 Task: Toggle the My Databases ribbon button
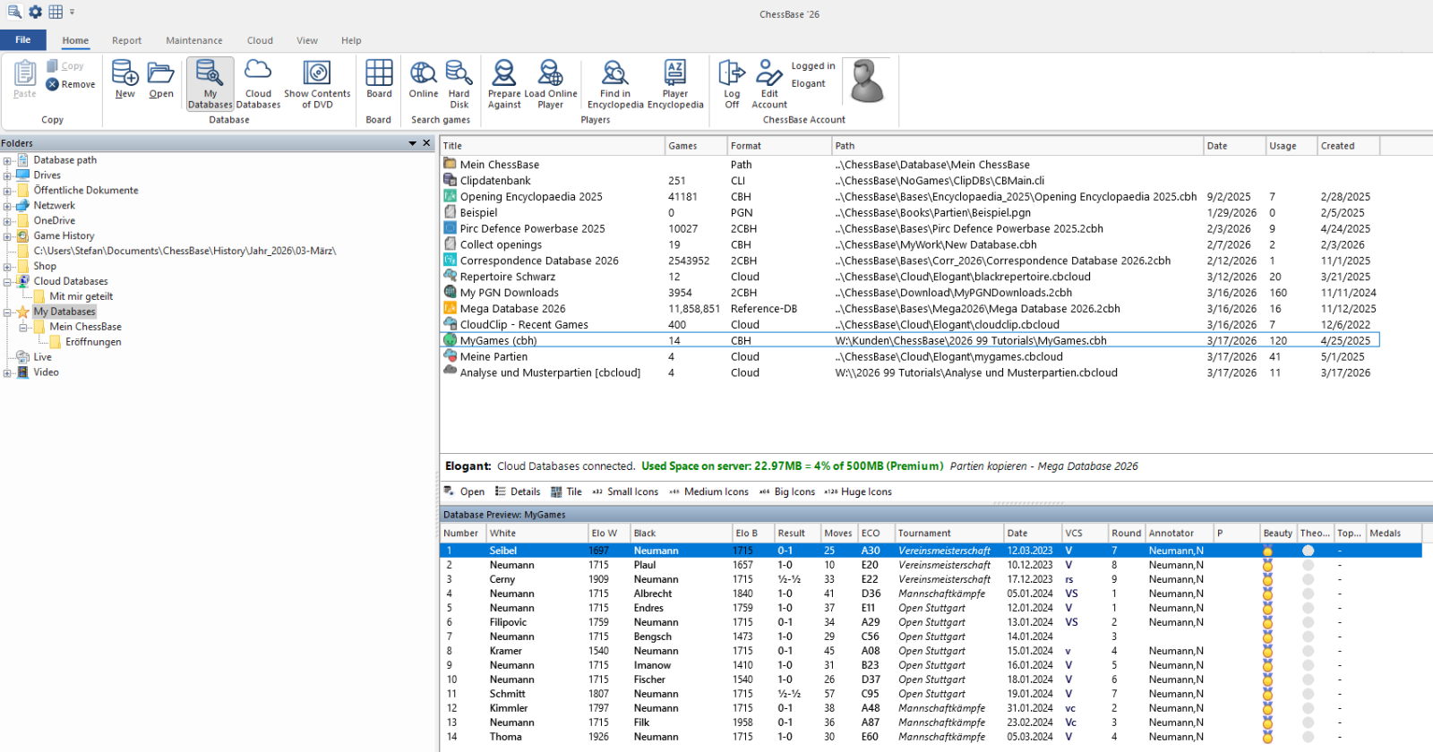click(210, 83)
